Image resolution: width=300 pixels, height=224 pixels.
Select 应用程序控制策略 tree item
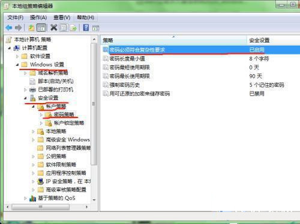pyautogui.click(x=66, y=173)
